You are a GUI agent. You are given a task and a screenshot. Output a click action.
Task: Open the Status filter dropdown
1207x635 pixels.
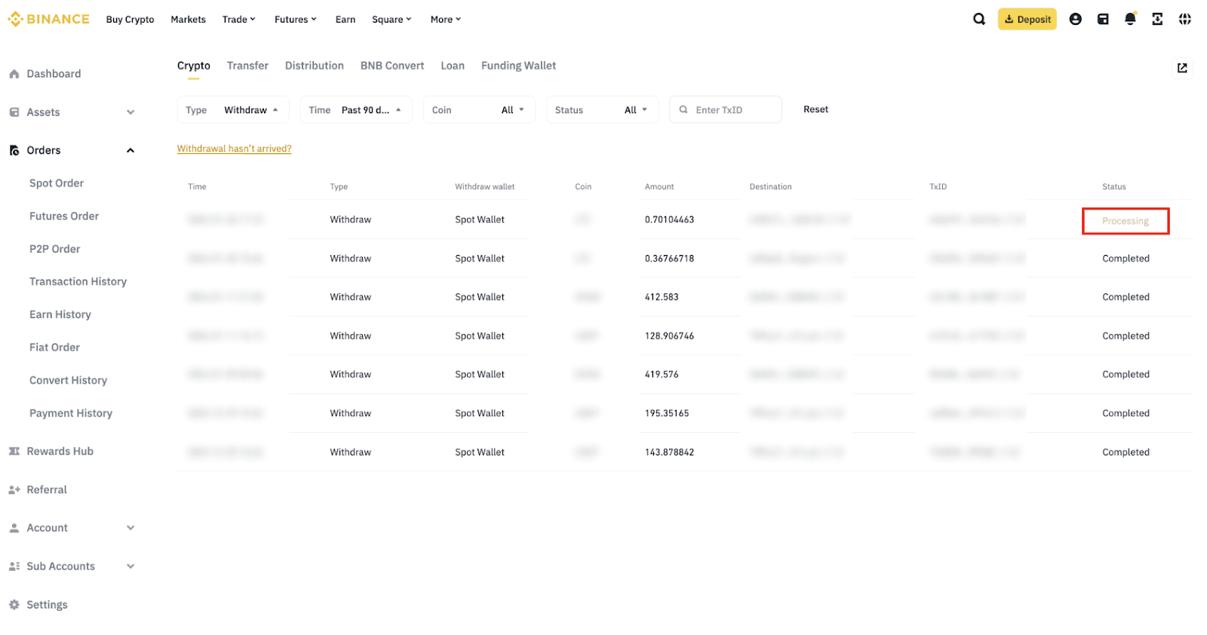[602, 110]
